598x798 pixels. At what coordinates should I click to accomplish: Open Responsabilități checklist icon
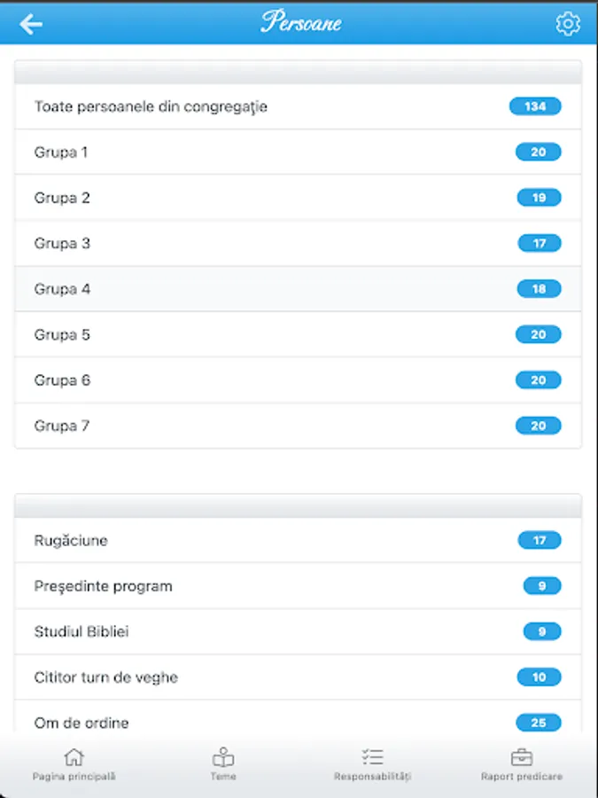[x=372, y=758]
